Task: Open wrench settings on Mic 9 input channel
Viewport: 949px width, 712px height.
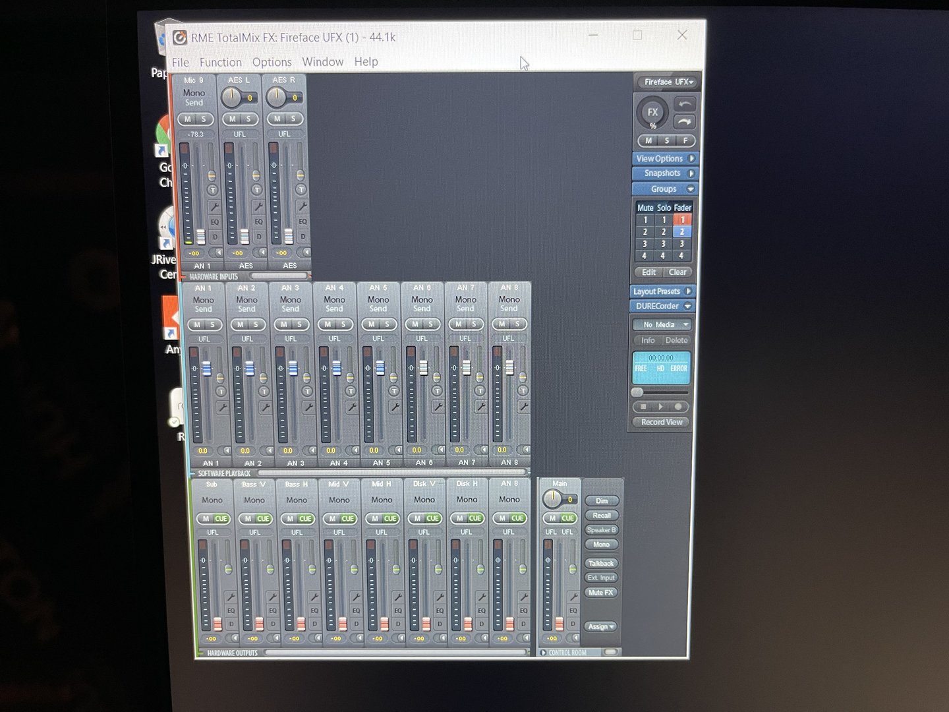Action: coord(214,206)
